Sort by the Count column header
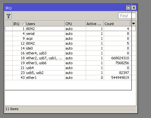The width and height of the screenshot is (151, 118). 117,23
